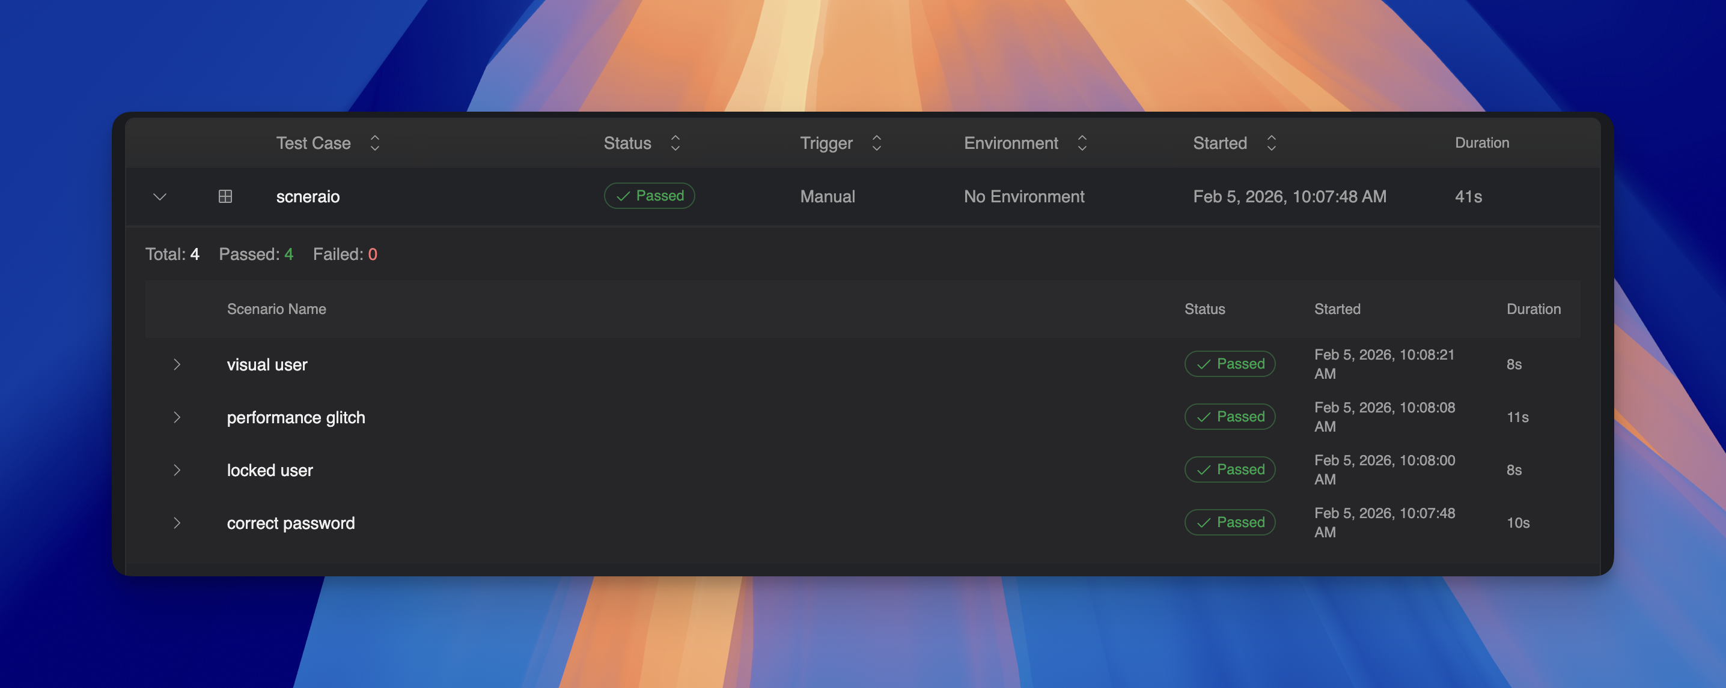Click the Duration column header
Viewport: 1726px width, 688px height.
[1481, 143]
